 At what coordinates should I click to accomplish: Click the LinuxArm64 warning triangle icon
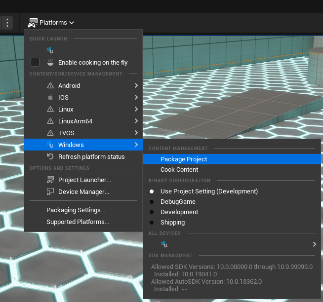(x=50, y=121)
